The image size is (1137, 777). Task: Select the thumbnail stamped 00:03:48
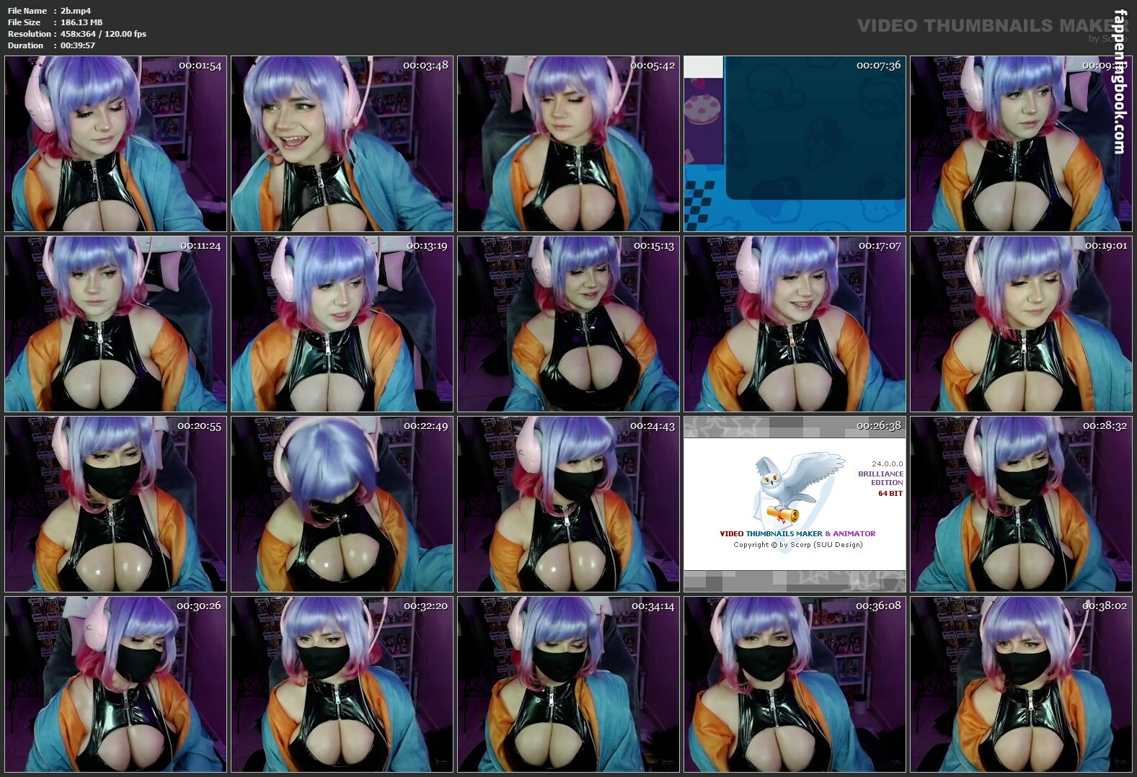pos(342,144)
